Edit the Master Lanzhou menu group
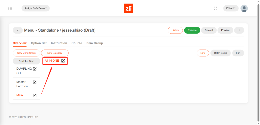The image size is (260, 125). coord(35,82)
